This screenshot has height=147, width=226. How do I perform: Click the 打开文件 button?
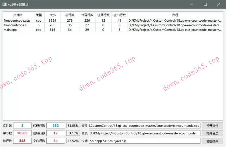pos(212,126)
